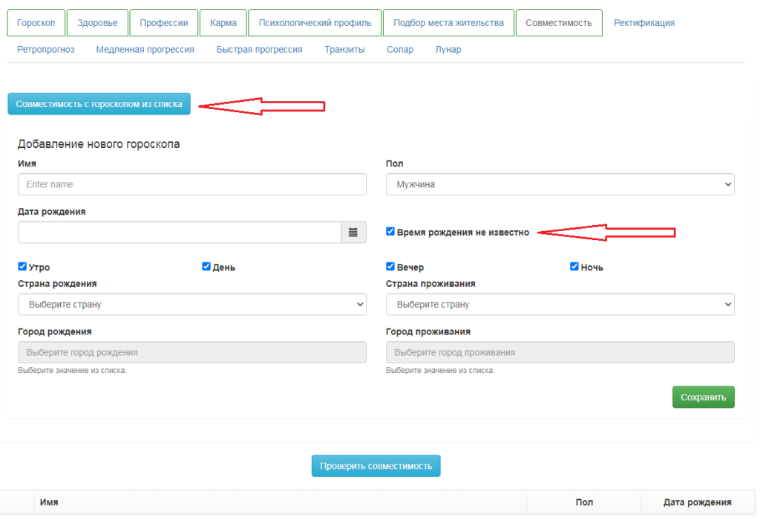
Task: Go to the "Ректификация" tab
Action: 643,23
